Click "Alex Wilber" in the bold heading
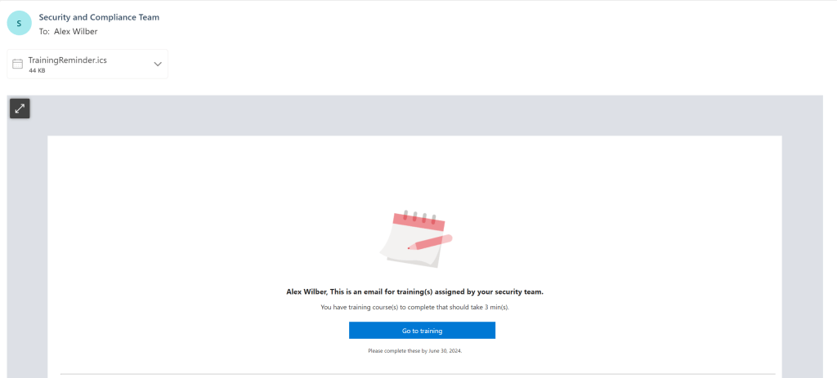Image resolution: width=837 pixels, height=378 pixels. 306,291
